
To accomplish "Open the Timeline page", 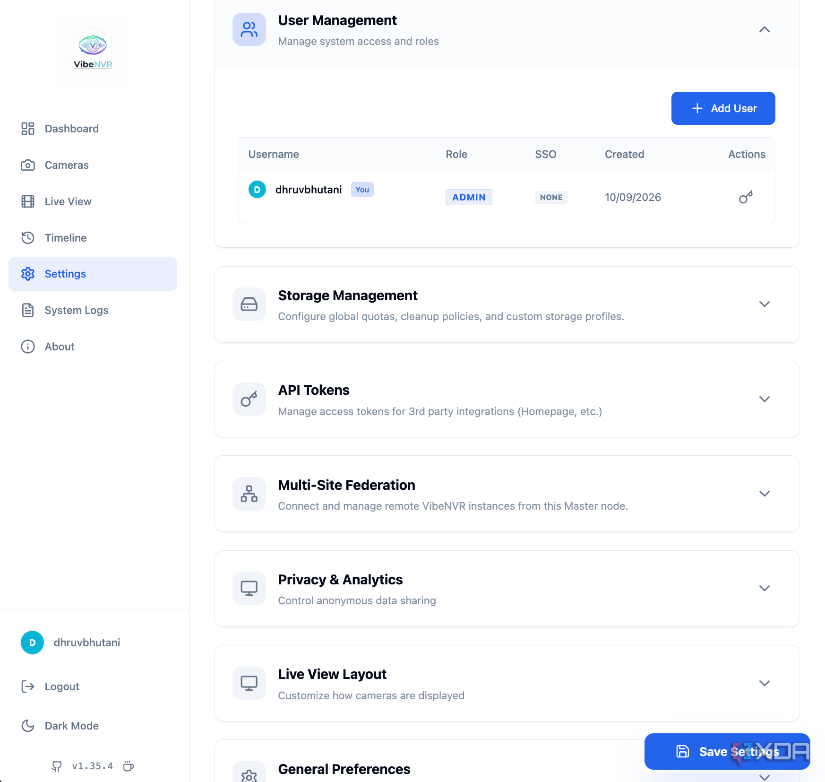I will tap(93, 238).
